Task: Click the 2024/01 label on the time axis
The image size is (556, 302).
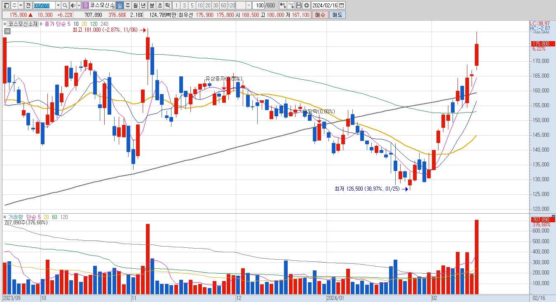Action: (x=335, y=298)
